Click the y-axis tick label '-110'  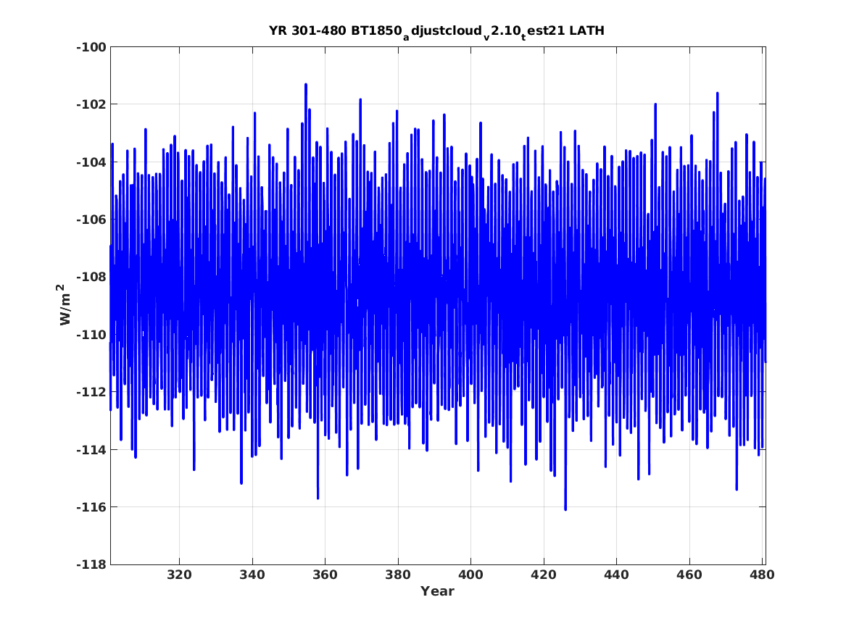click(x=91, y=335)
